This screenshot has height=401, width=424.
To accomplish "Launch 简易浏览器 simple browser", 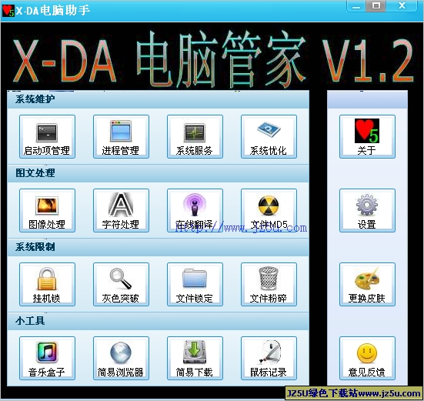I will point(121,358).
